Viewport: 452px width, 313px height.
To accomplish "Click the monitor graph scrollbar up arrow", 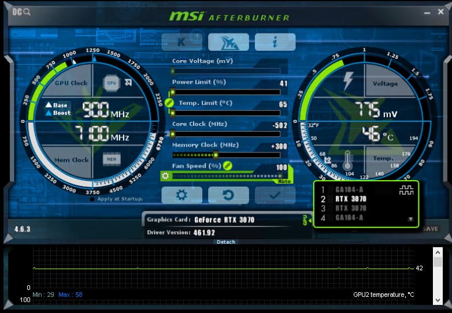I will (438, 252).
